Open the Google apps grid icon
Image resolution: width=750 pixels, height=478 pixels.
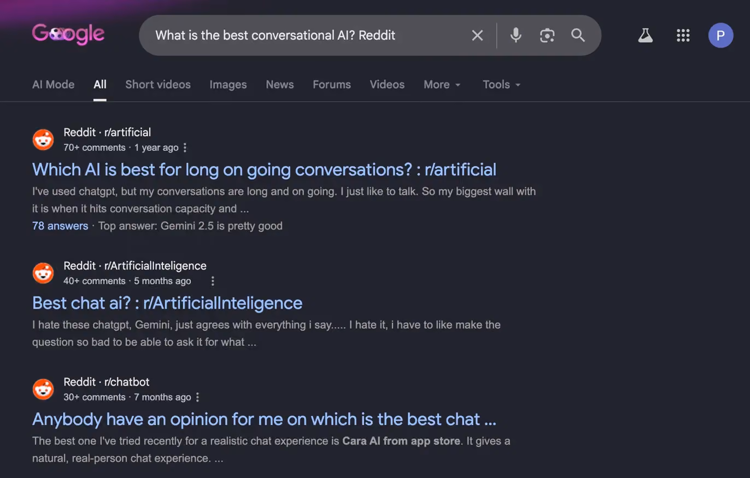click(683, 36)
